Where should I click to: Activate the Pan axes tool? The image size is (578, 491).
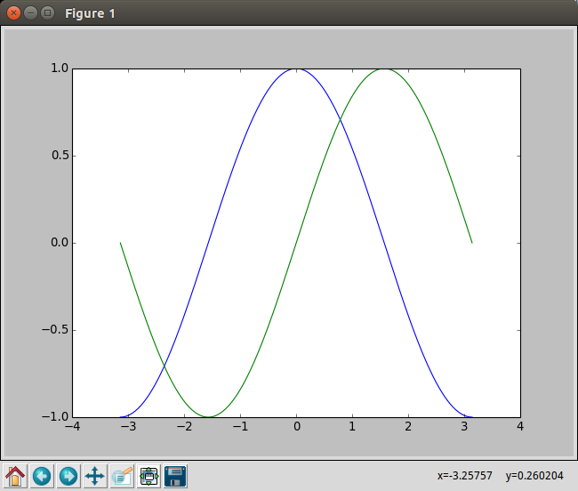95,476
